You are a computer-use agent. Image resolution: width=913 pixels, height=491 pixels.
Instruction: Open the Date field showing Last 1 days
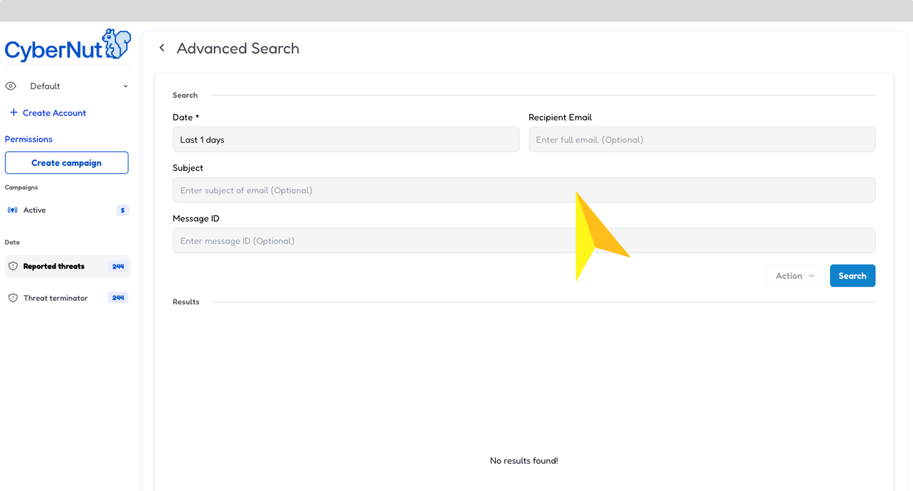click(345, 140)
